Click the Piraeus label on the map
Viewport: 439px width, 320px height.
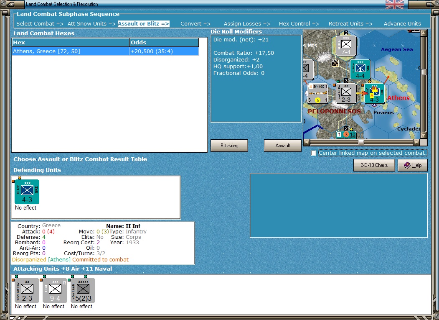[383, 113]
